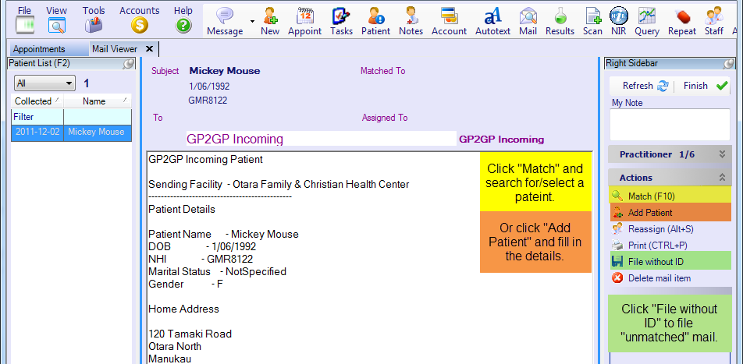This screenshot has height=364, width=743.
Task: Open the Patient toolbar icon
Action: (375, 16)
